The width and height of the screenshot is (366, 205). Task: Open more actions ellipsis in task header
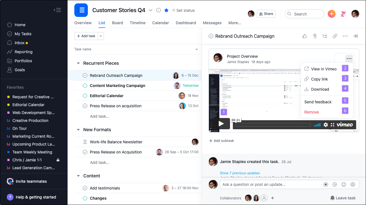tap(345, 36)
